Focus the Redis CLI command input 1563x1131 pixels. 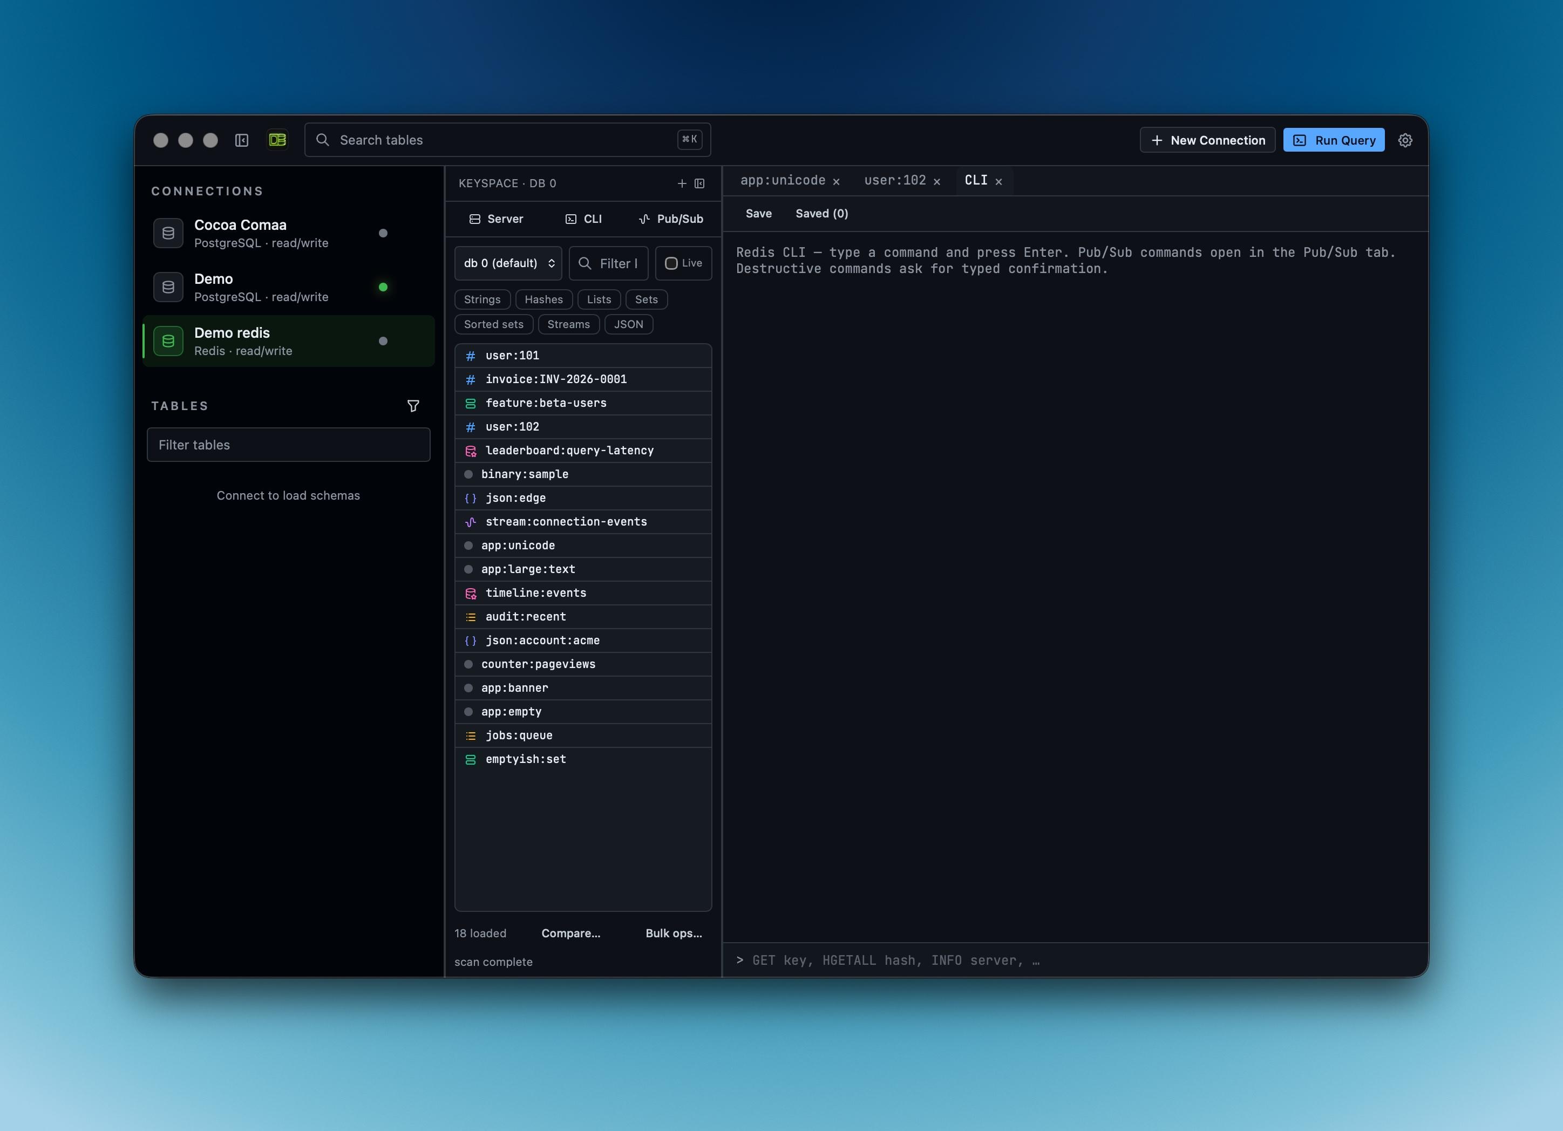pyautogui.click(x=1075, y=960)
